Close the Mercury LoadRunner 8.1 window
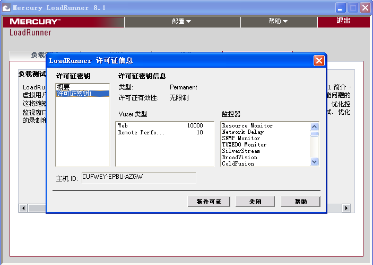Image resolution: width=373 pixels, height=265 pixels. pos(365,8)
